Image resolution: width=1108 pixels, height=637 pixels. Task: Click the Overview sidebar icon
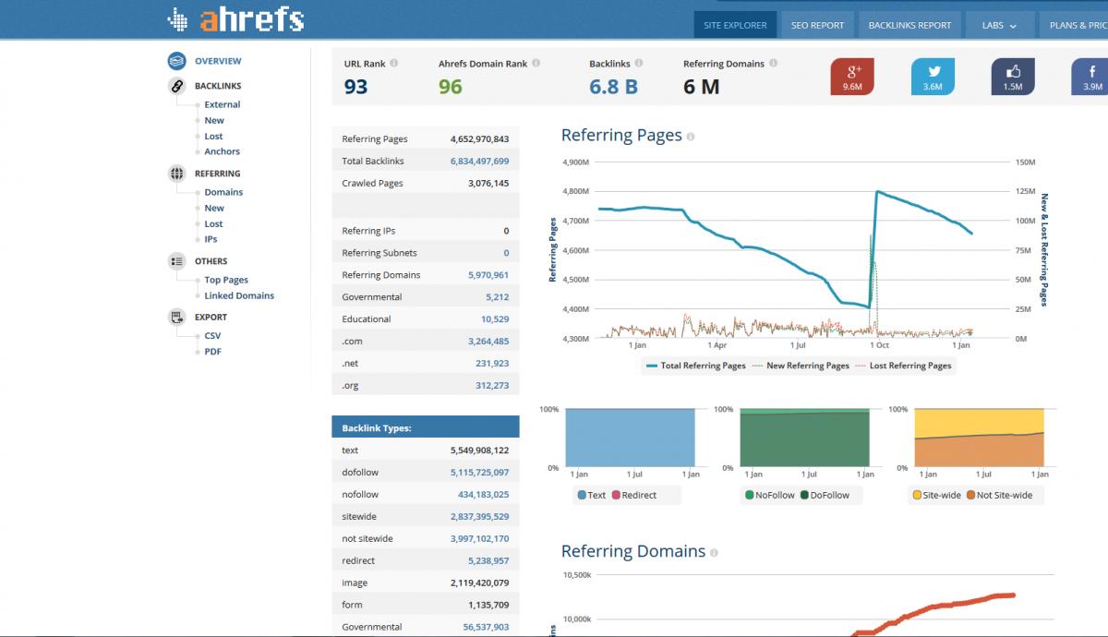pos(176,61)
